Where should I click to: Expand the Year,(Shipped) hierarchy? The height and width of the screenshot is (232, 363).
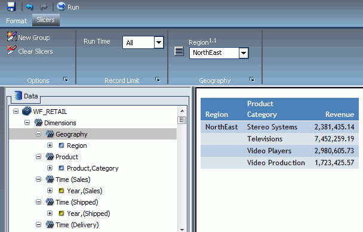point(50,214)
